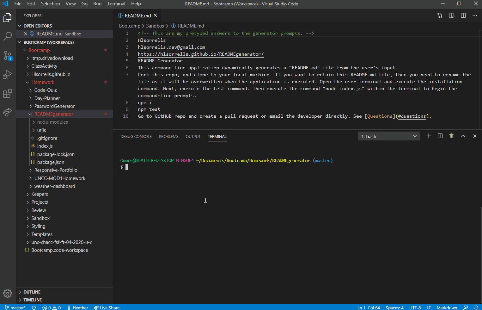482x310 pixels.
Task: Change UTF-8 file encoding
Action: (415, 307)
